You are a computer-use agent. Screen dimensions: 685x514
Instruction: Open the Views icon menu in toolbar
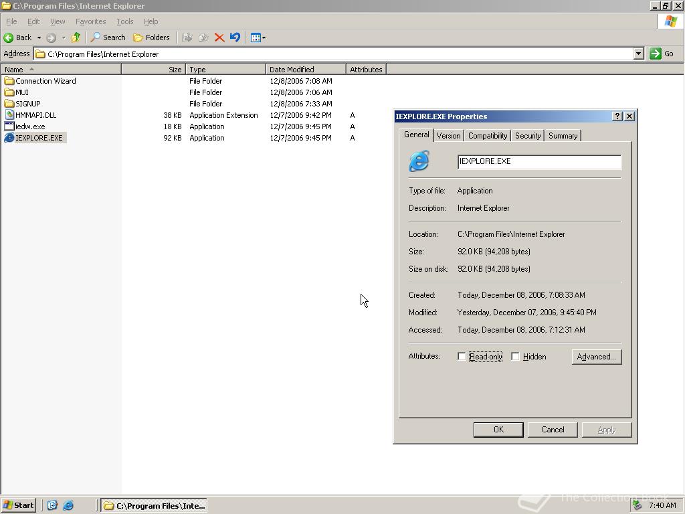[x=258, y=37]
